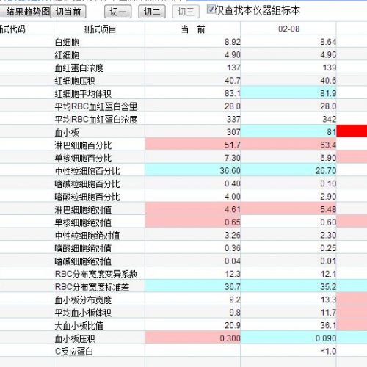Click the 02-08 hematocrit value 40.6

point(328,81)
